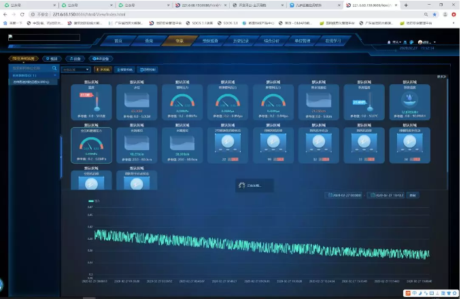The image size is (461, 299).
Task: Click the query button beside the date range
Action: pyautogui.click(x=413, y=195)
